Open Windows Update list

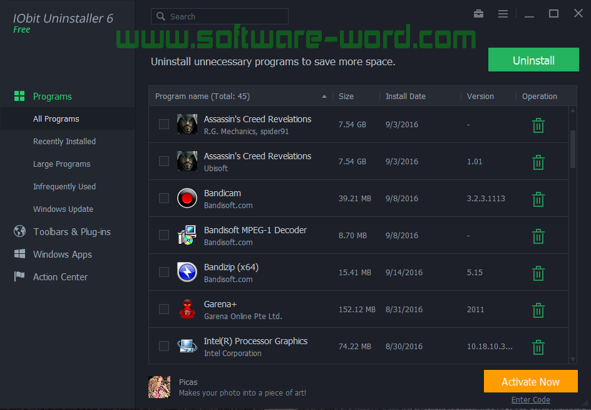pyautogui.click(x=63, y=209)
